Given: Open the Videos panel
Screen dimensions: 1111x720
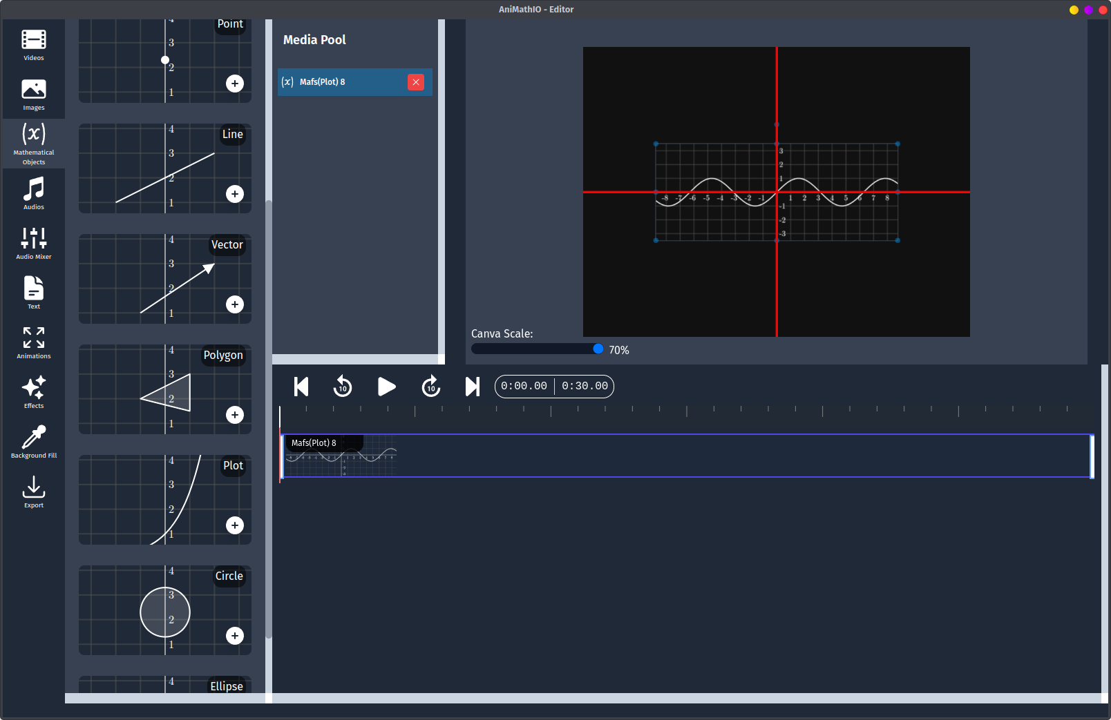Looking at the screenshot, I should (33, 45).
